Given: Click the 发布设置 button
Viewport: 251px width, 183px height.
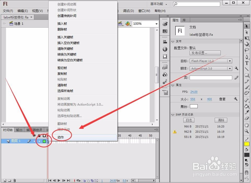Looking at the screenshot, I should coord(205,53).
